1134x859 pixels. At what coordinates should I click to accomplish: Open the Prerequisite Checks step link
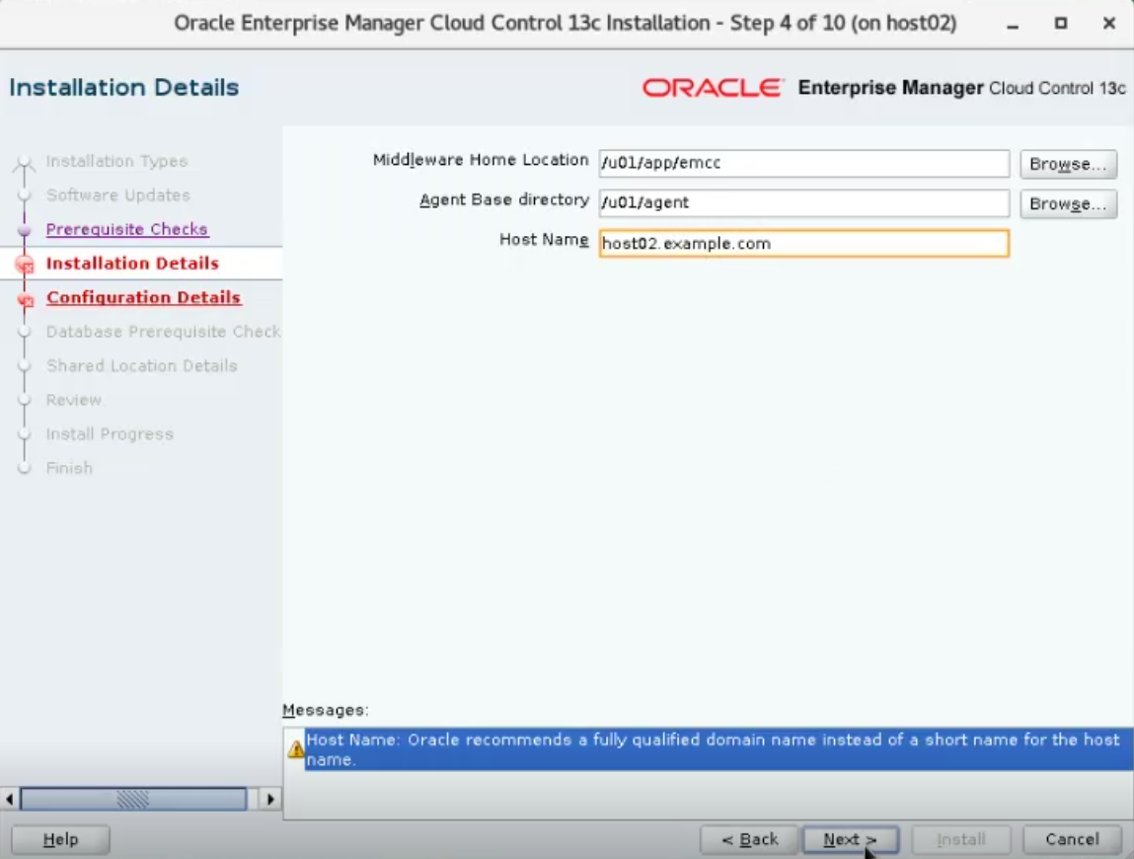point(127,229)
